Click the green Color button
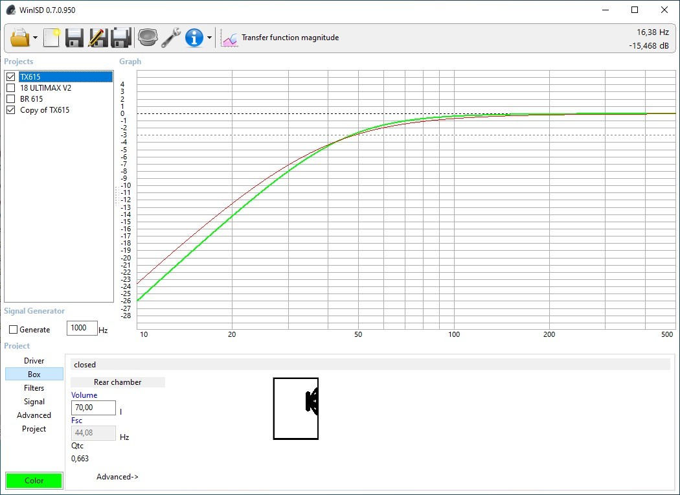The height and width of the screenshot is (495, 680). pyautogui.click(x=34, y=481)
